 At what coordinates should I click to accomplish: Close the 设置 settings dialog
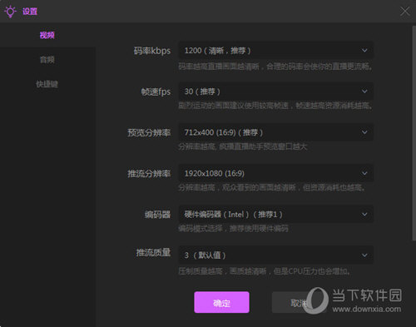coord(405,12)
